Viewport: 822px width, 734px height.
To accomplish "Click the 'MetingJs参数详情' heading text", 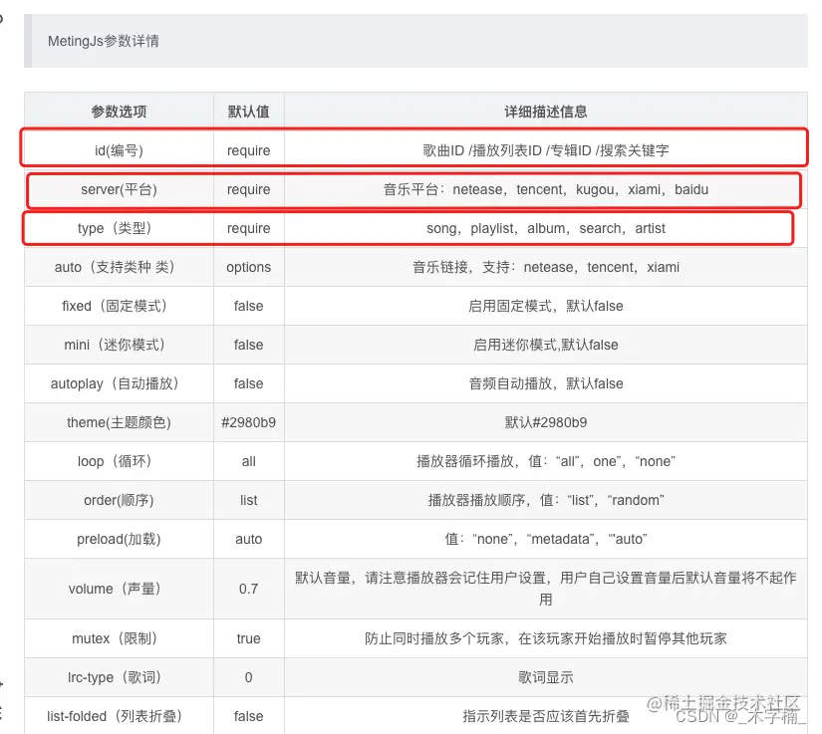I will click(104, 41).
